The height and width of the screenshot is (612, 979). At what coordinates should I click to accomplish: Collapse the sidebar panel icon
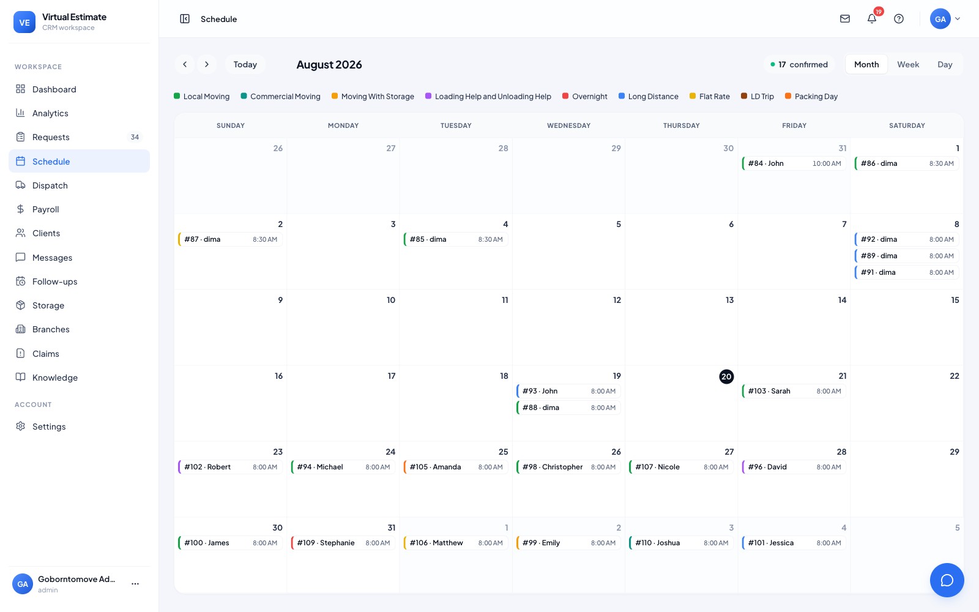[x=185, y=19]
